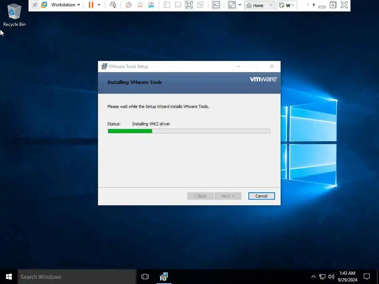Toggle the thumbnail bar view
The image size is (379, 284).
pyautogui.click(x=178, y=5)
